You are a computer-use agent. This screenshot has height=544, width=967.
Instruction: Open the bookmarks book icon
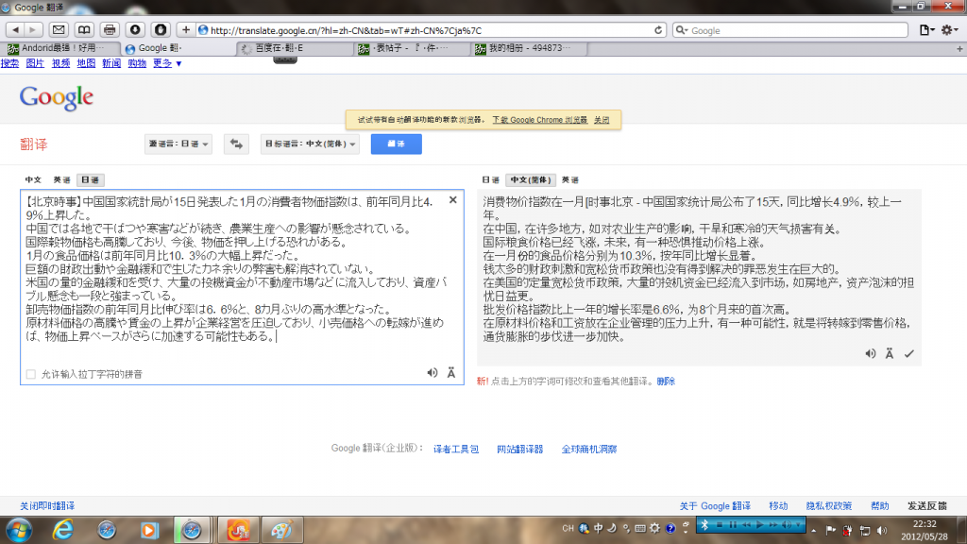84,29
